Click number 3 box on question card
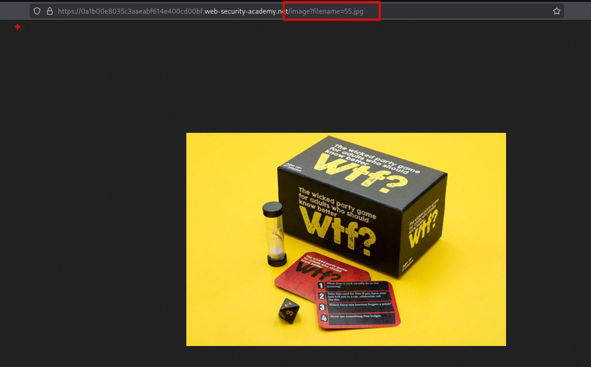This screenshot has width=591, height=367. 322,307
